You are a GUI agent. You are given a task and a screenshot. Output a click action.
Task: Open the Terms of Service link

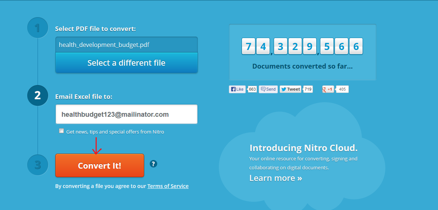168,186
